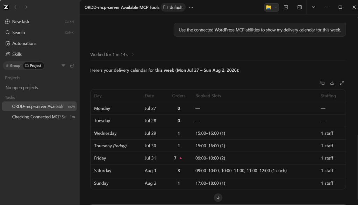Click the Day column header
Image resolution: width=358 pixels, height=205 pixels.
[98, 96]
